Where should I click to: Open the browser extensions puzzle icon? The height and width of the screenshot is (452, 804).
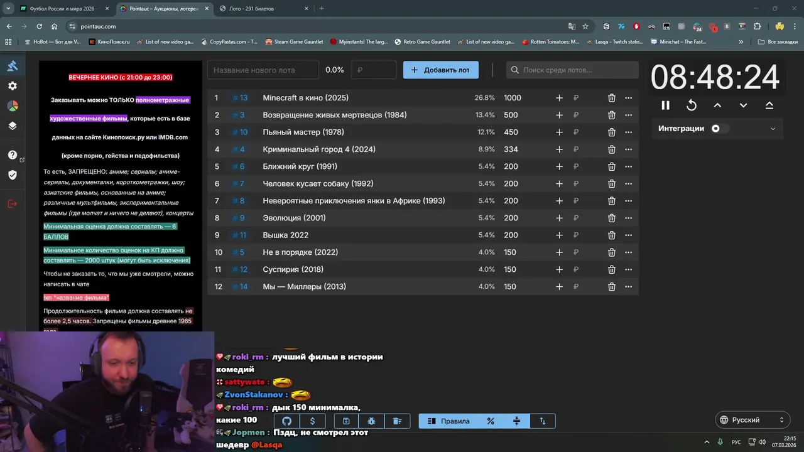tap(757, 26)
